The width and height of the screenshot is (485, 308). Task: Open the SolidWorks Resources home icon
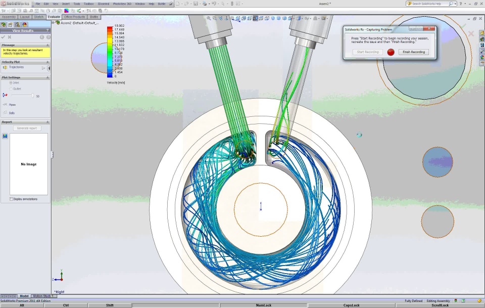point(482,33)
